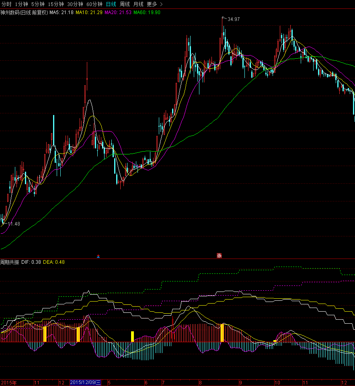
Task: Switch to the 分时 intraday tab
Action: pos(6,4)
